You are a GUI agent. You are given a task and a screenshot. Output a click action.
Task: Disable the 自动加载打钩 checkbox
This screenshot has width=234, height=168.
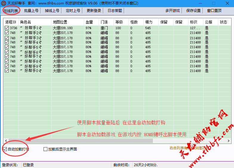[5, 149]
